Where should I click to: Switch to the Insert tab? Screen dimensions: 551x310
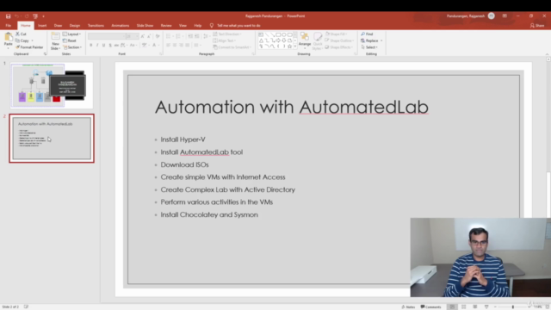coord(42,26)
